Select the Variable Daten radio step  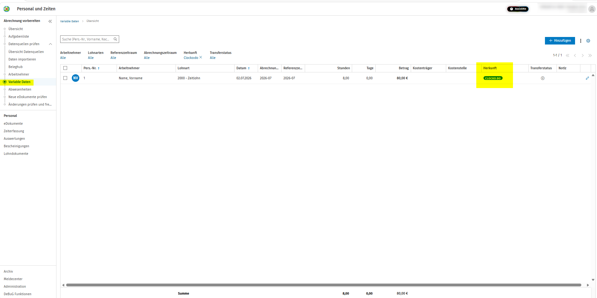tap(5, 82)
